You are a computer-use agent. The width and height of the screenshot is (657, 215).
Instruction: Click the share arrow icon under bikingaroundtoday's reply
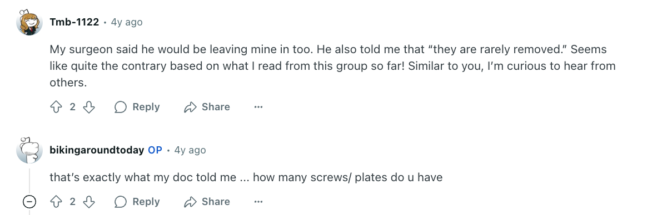pyautogui.click(x=190, y=202)
